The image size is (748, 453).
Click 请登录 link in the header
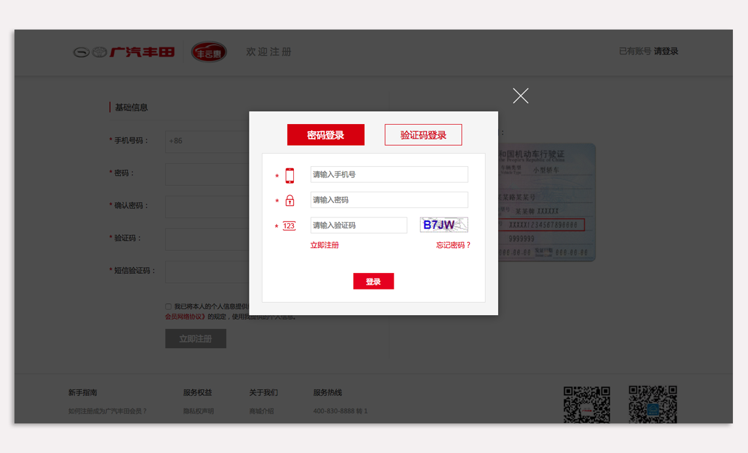coord(666,51)
